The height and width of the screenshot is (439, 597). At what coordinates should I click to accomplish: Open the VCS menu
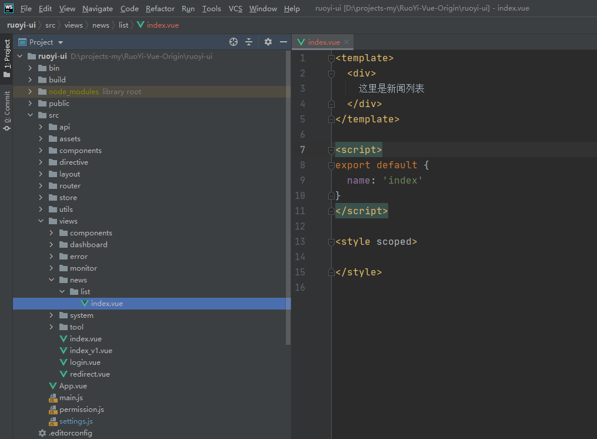point(235,8)
